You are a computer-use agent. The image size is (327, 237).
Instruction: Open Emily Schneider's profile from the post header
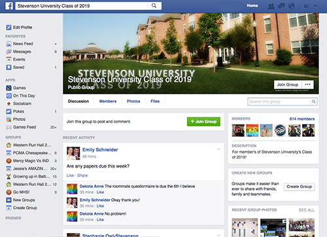coord(100,150)
